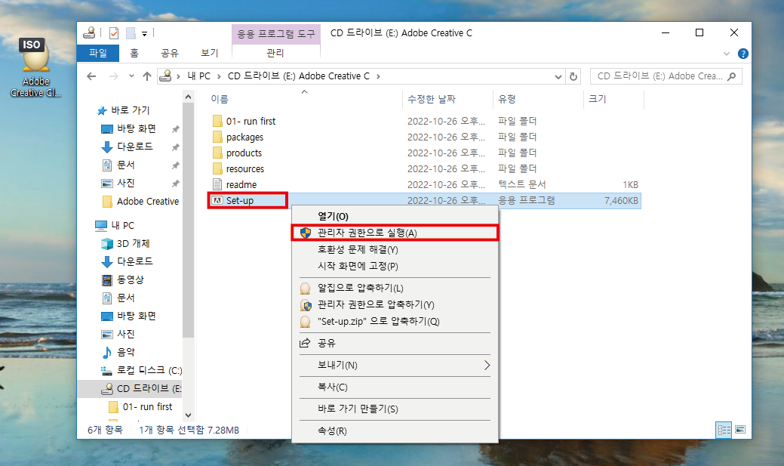The width and height of the screenshot is (784, 466).
Task: Go forward with the forward arrow
Action: 113,76
